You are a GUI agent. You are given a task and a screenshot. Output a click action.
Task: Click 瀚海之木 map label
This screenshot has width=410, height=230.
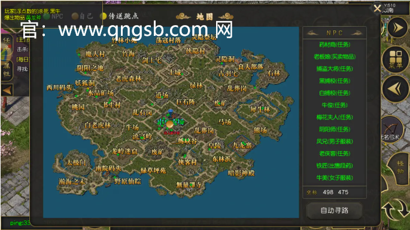pyautogui.click(x=72, y=182)
